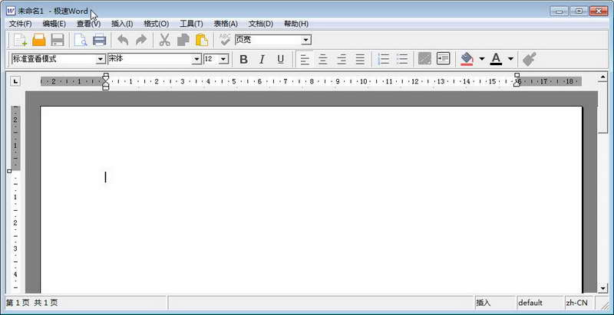This screenshot has height=315, width=614.
Task: Toggle bold formatting
Action: [x=243, y=60]
